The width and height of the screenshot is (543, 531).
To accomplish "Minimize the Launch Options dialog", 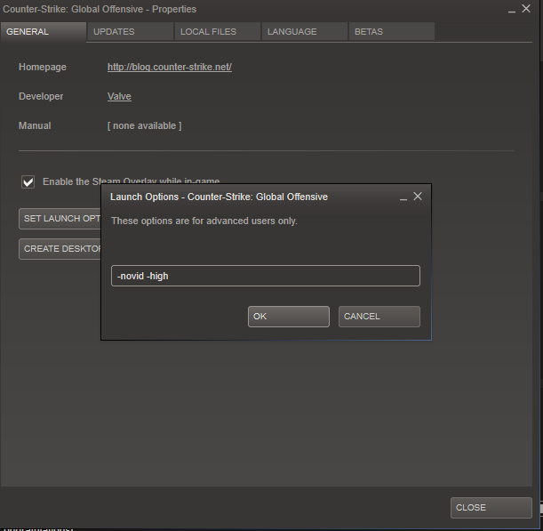I will coord(403,198).
